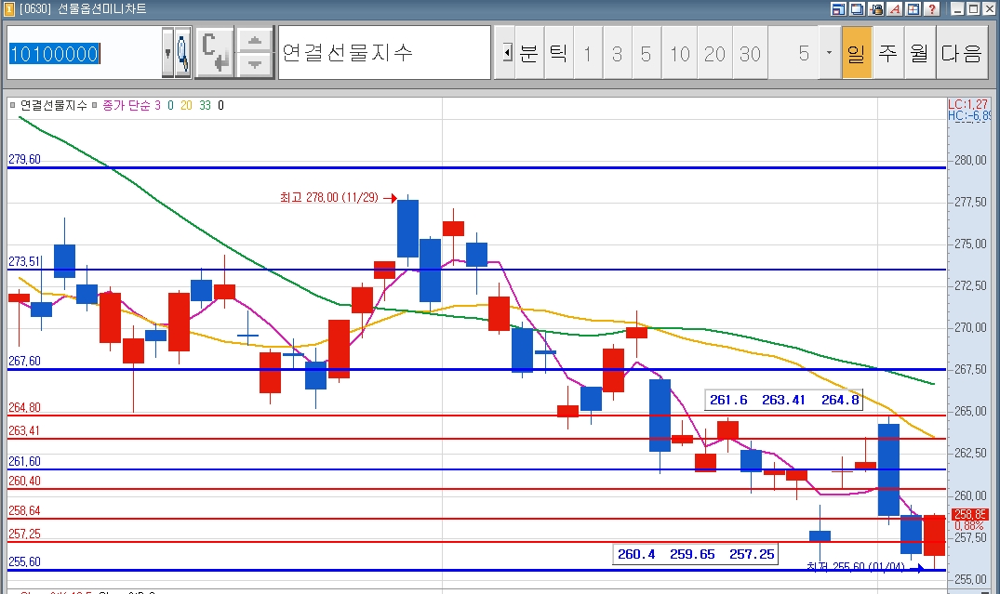Click the magnifier symbol search icon

(182, 52)
